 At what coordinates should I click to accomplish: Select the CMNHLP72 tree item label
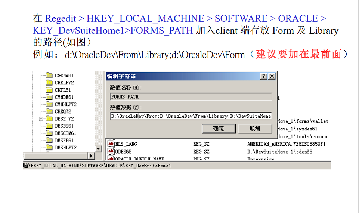click(x=66, y=104)
